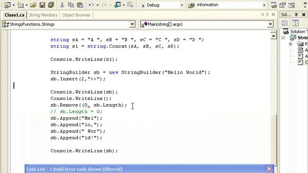Click the first 'Console.WriteLine(s1);' line

pyautogui.click(x=84, y=59)
